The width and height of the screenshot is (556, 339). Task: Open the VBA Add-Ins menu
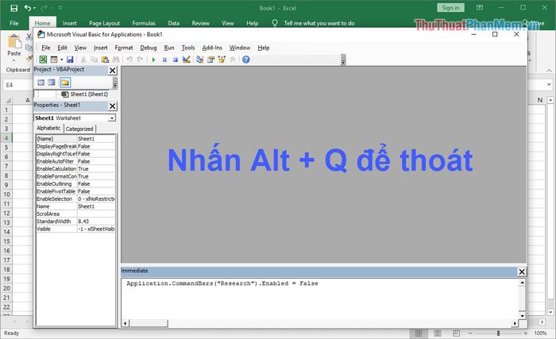212,48
